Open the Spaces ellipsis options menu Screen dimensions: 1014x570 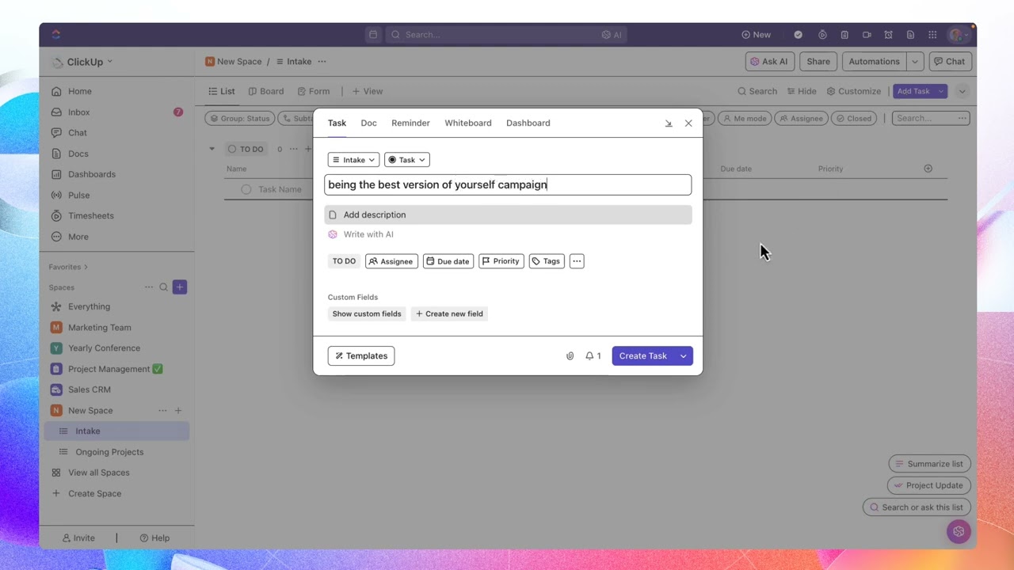tap(149, 287)
